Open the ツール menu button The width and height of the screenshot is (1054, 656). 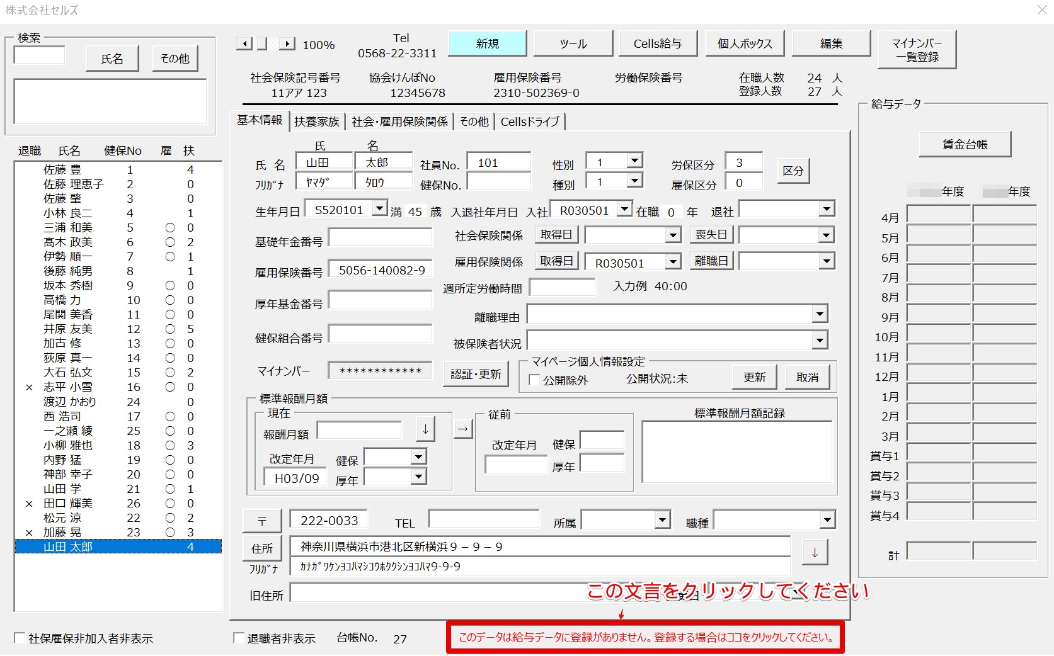tap(573, 43)
